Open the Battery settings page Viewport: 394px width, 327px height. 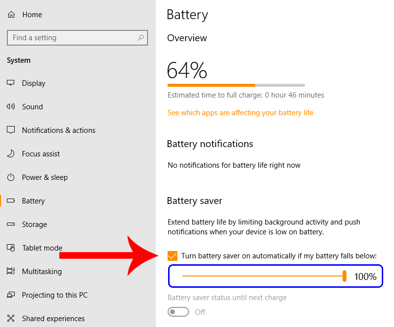pos(33,201)
